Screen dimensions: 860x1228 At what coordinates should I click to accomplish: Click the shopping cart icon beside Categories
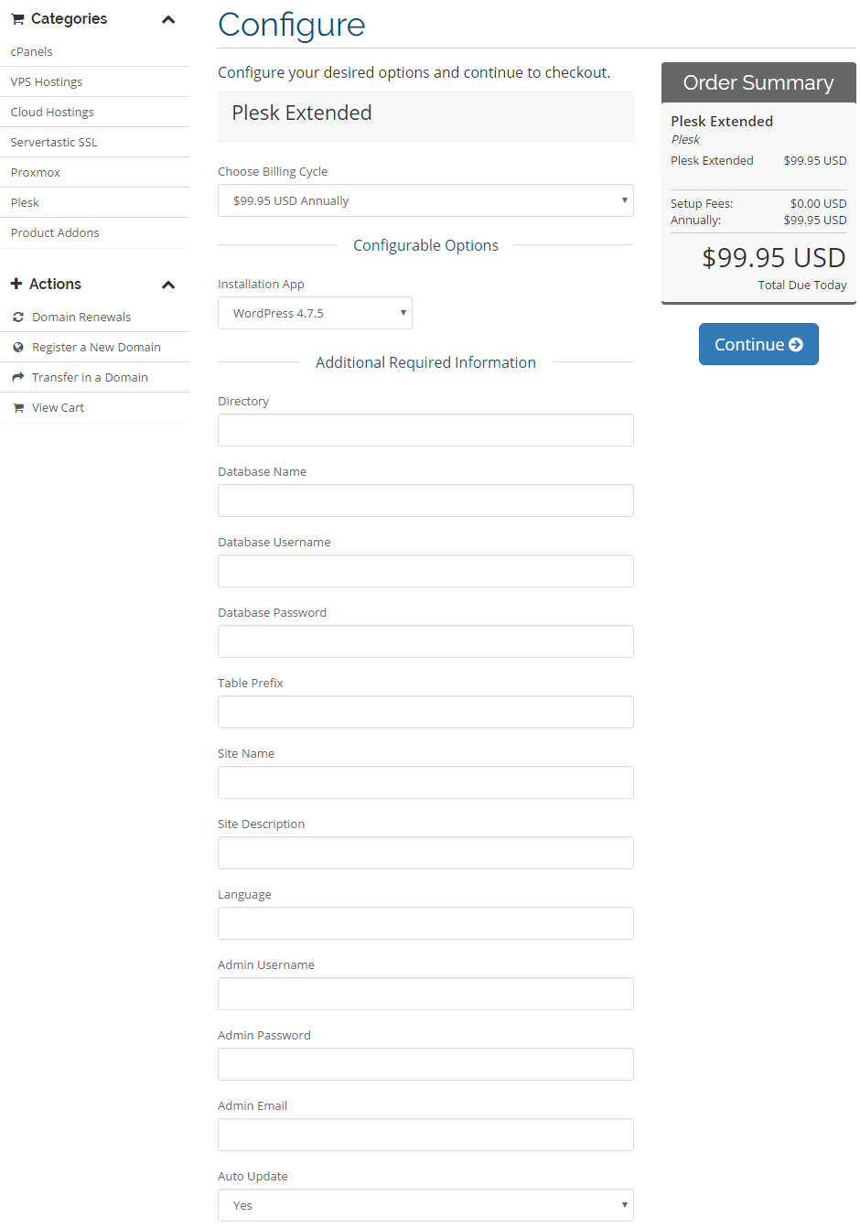pyautogui.click(x=17, y=19)
